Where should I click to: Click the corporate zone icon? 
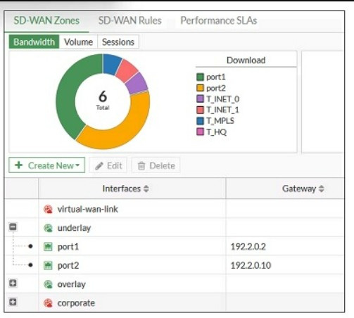pos(48,303)
